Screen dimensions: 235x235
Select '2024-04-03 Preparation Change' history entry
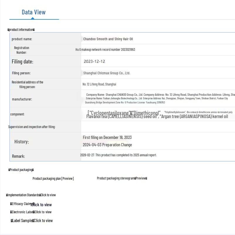(107, 145)
